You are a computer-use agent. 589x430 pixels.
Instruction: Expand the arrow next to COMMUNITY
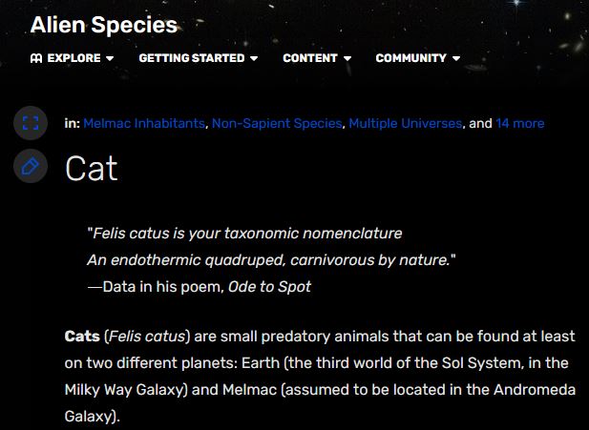(456, 59)
